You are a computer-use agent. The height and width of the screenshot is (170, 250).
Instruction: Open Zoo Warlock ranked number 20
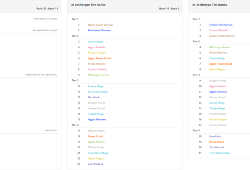tap(217, 147)
